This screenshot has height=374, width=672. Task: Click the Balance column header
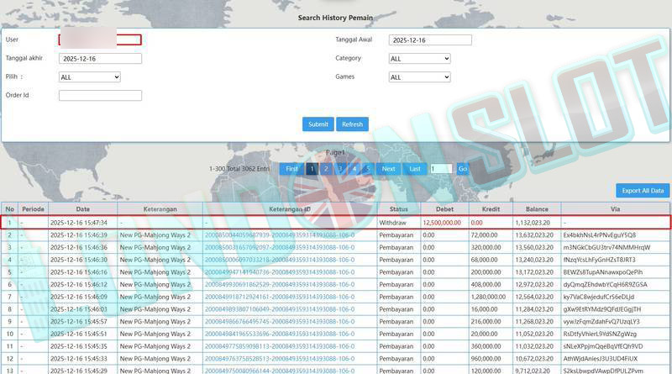tap(537, 209)
